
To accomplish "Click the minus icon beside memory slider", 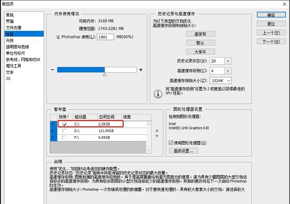I will click(x=52, y=70).
